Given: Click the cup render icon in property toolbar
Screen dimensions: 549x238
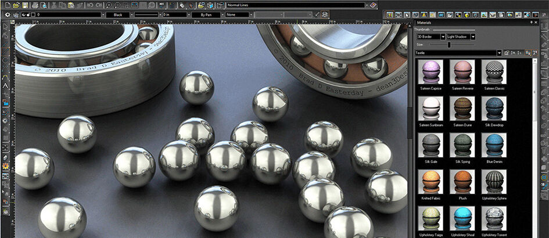Looking at the screenshot, I should 325,15.
